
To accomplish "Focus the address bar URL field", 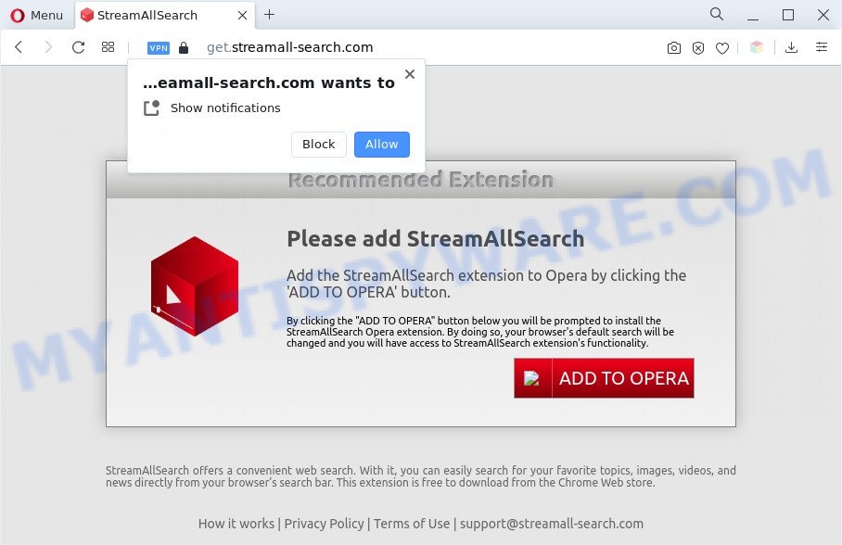I will point(290,47).
